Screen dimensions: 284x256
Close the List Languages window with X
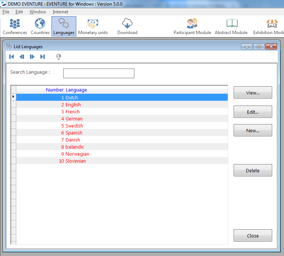tap(271, 47)
